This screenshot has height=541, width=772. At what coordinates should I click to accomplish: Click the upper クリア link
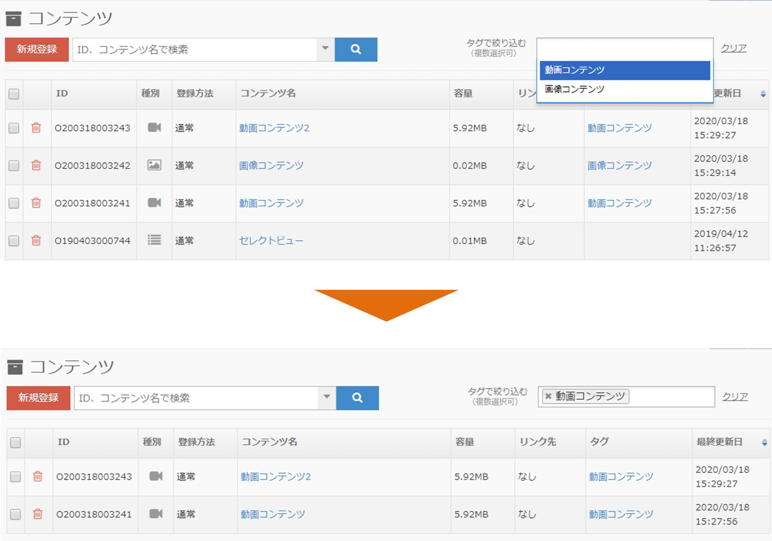(x=733, y=48)
